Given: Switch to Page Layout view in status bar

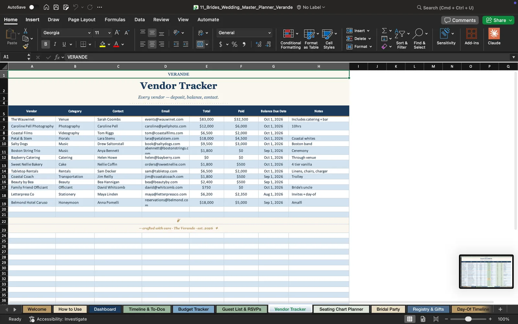Looking at the screenshot, I should click(423, 319).
